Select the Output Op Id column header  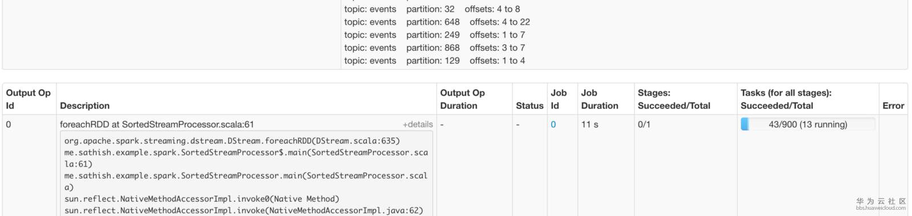point(28,99)
